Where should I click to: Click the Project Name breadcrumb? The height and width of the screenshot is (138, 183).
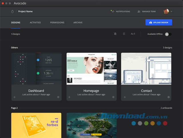(x=25, y=11)
